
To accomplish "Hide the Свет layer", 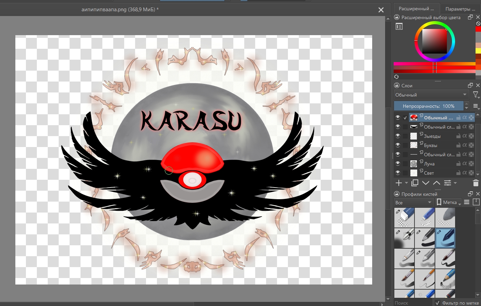I will pos(398,173).
